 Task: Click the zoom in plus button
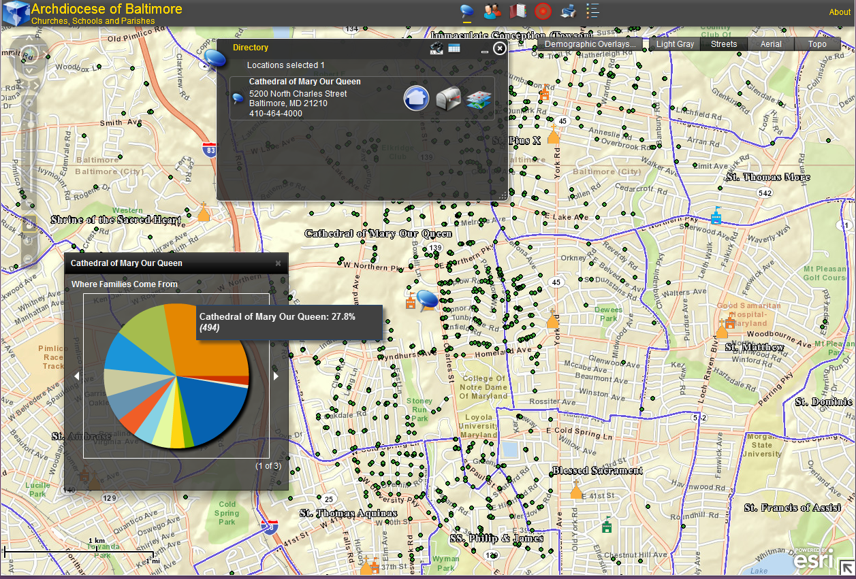pyautogui.click(x=29, y=103)
